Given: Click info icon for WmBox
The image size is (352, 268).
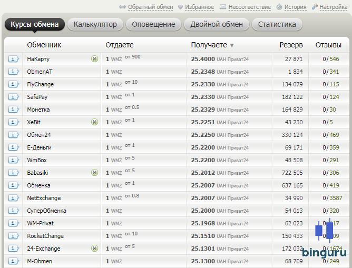Looking at the screenshot, I should click(14, 160).
